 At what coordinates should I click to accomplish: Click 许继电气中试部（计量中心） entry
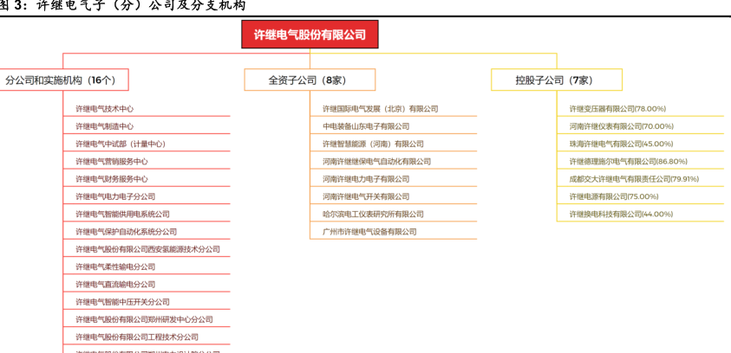click(121, 144)
